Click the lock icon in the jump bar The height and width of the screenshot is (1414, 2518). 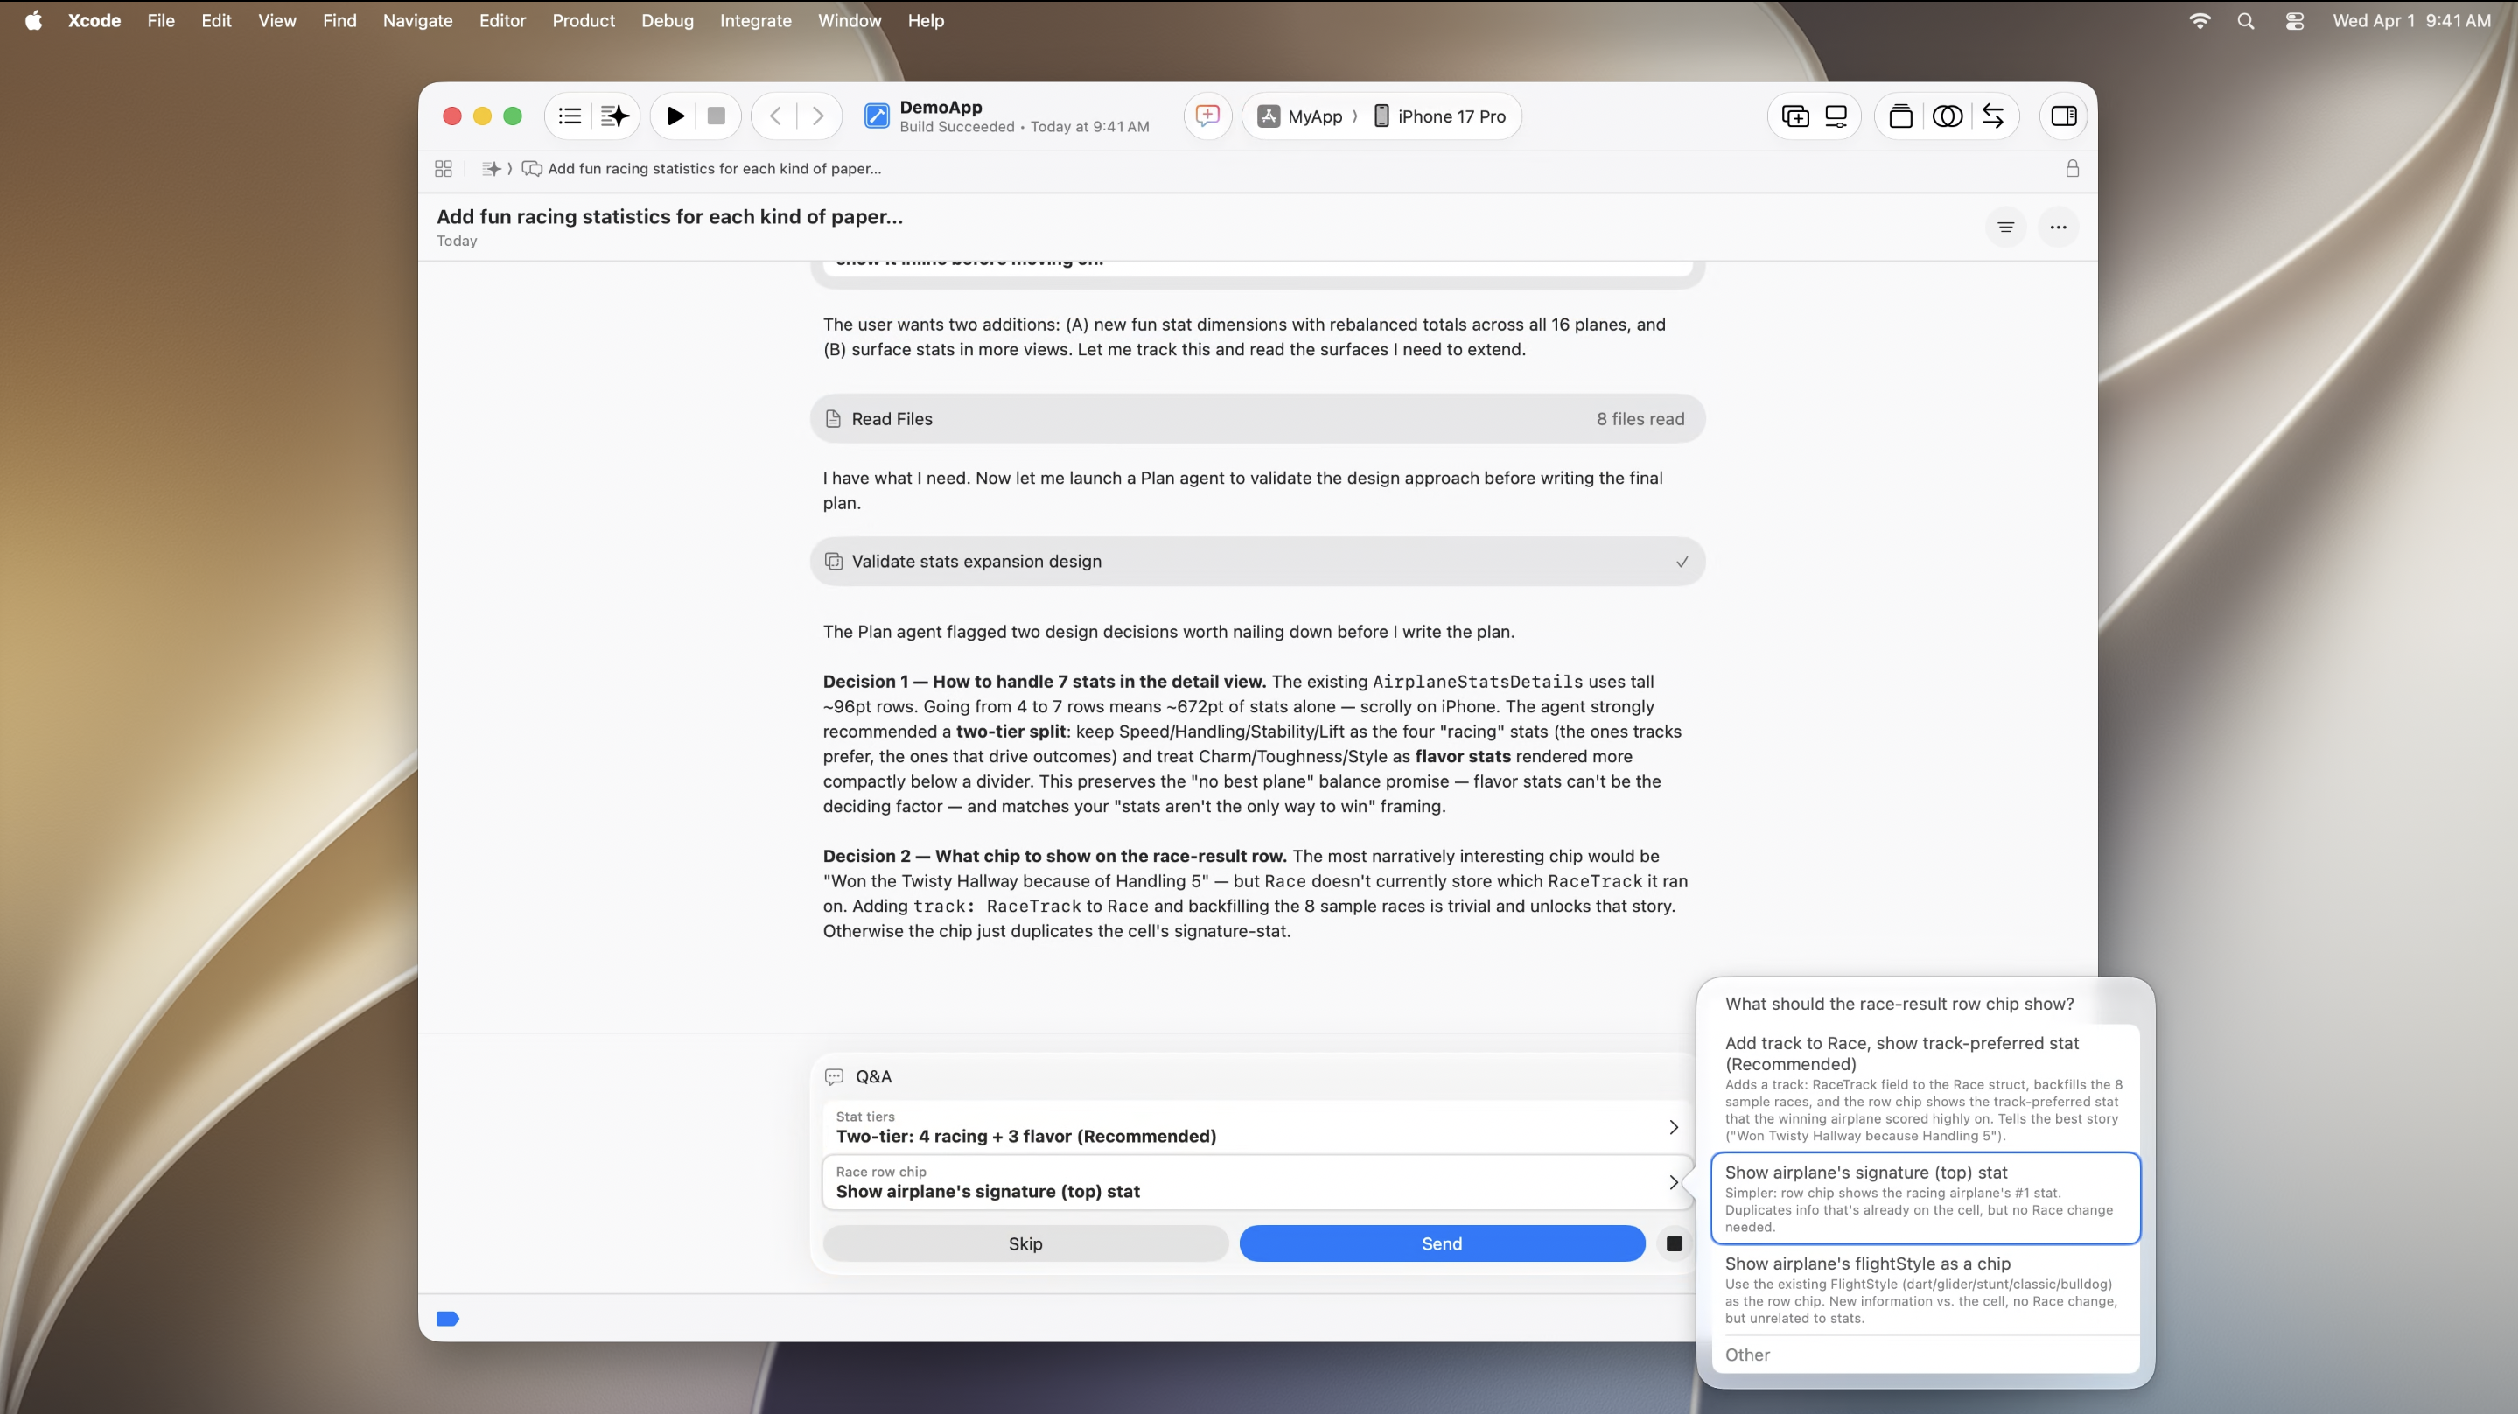point(2071,168)
